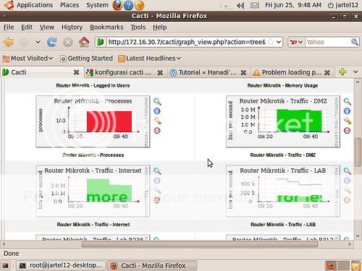The image size is (362, 271).
Task: Open the Help menu
Action: coord(160,27)
